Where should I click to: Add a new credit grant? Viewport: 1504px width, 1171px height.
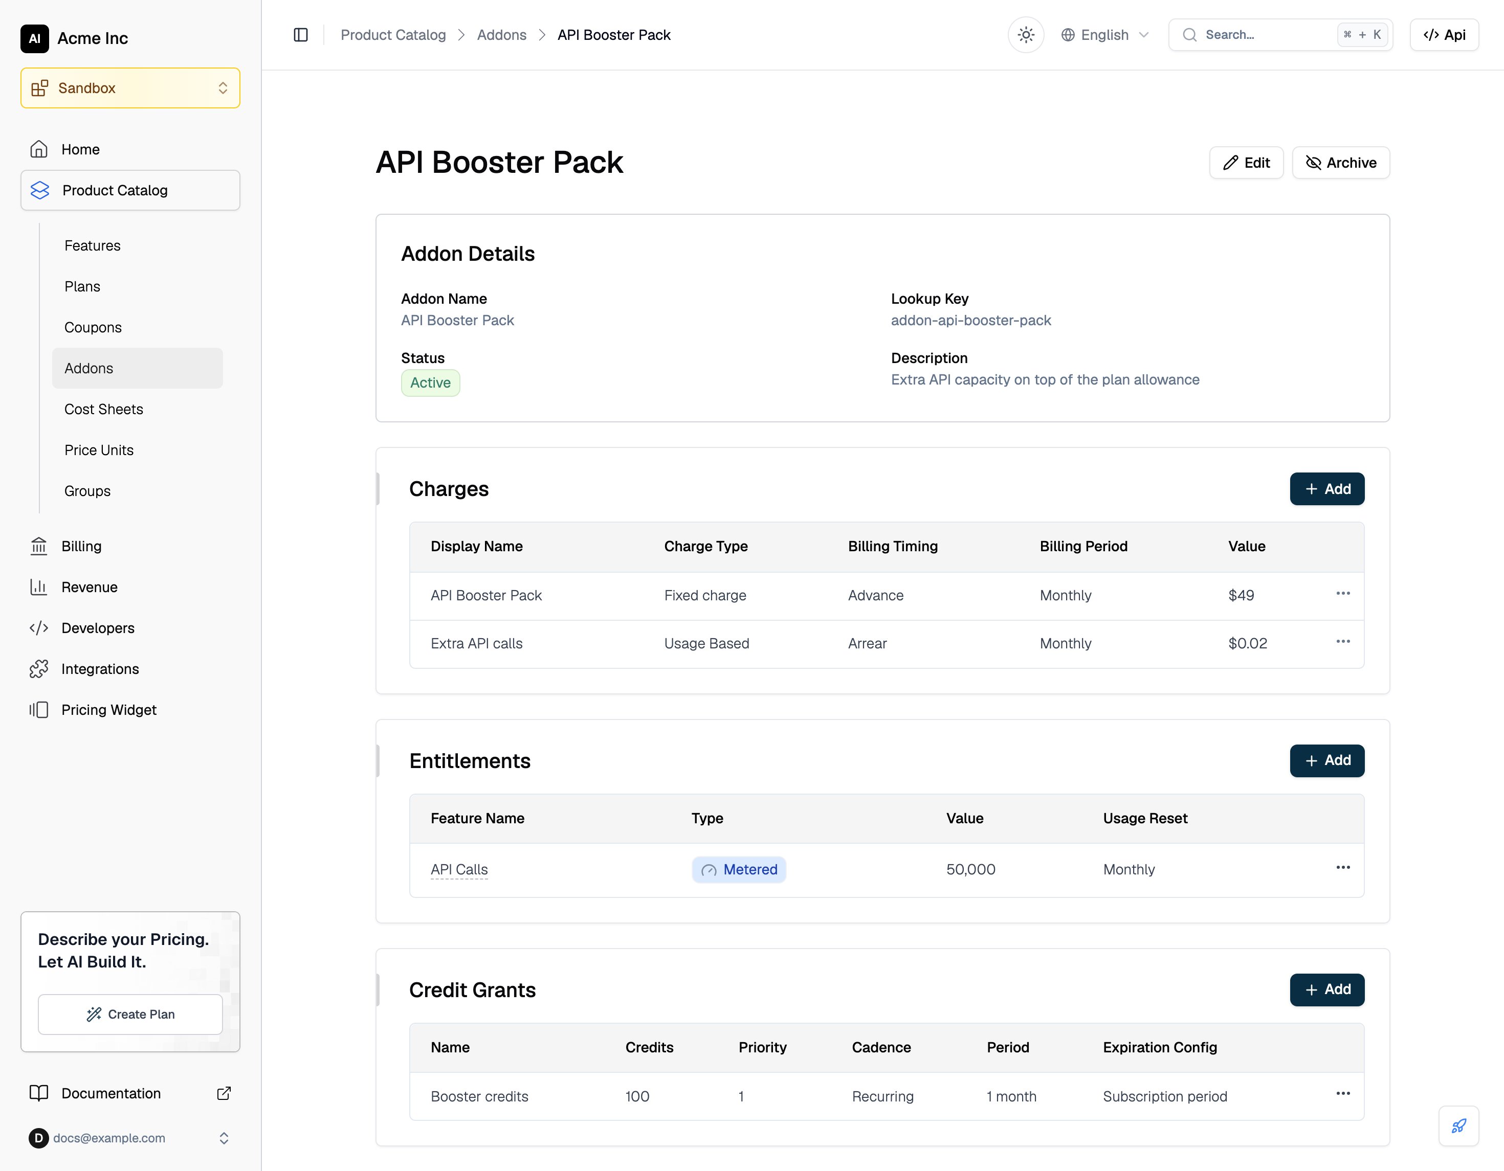pyautogui.click(x=1327, y=990)
